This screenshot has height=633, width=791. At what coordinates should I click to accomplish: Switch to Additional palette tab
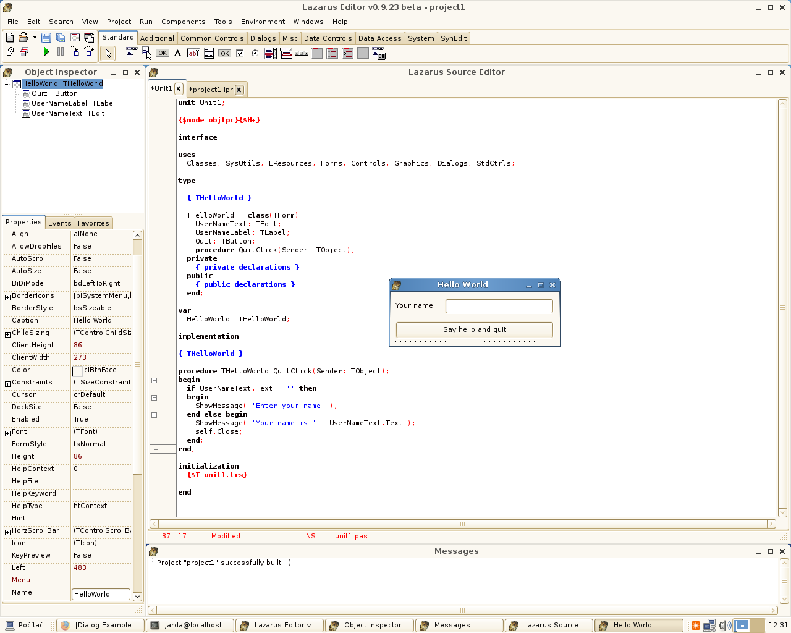157,38
